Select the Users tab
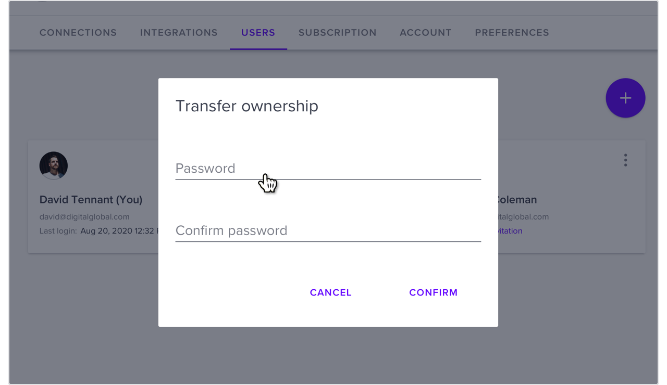 point(258,33)
